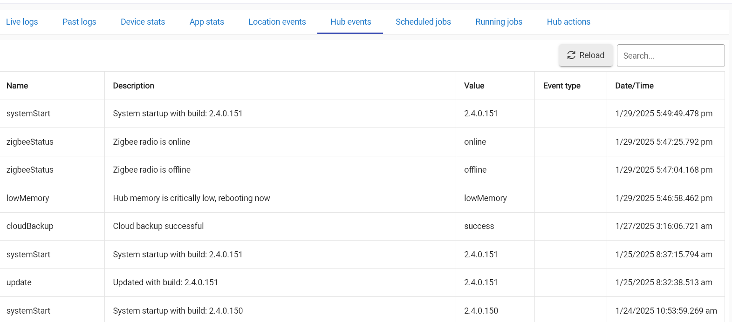
Task: Go to the Device stats tab
Action: click(x=143, y=22)
